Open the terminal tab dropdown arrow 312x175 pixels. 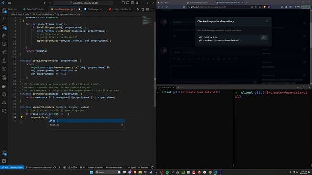pos(182,87)
